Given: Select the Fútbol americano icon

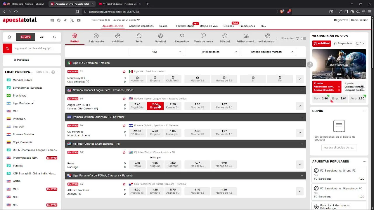Looking at the screenshot, I should click(246, 38).
